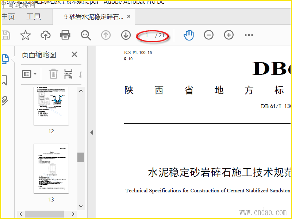Select the page 12 thumbnail
292x219 pixels.
click(51, 105)
